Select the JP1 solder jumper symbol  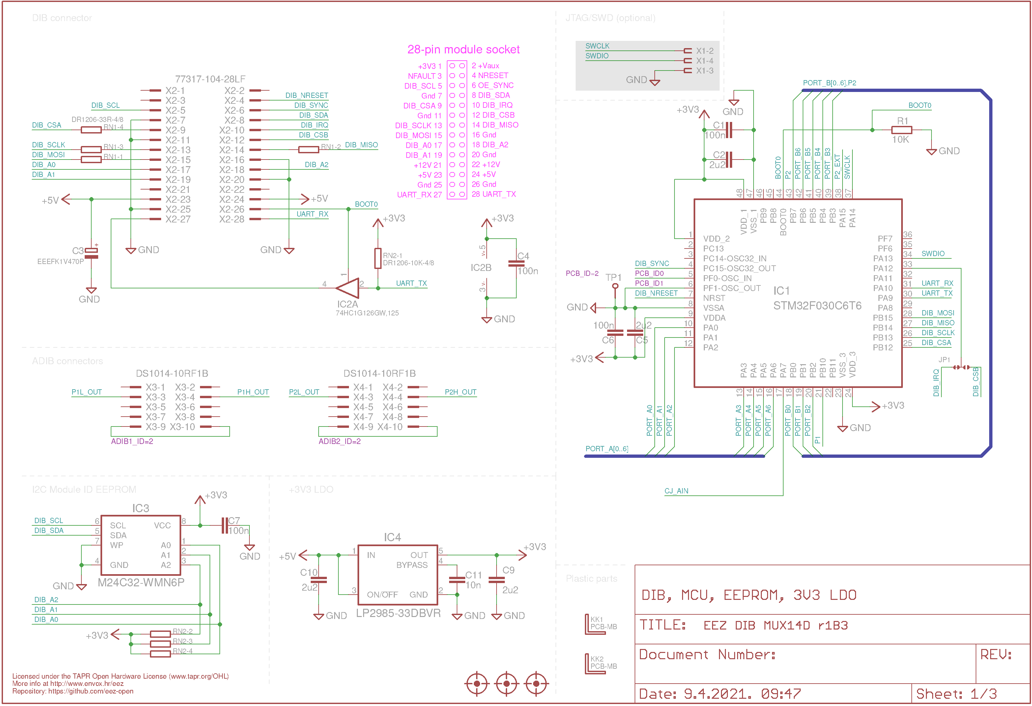click(x=962, y=367)
